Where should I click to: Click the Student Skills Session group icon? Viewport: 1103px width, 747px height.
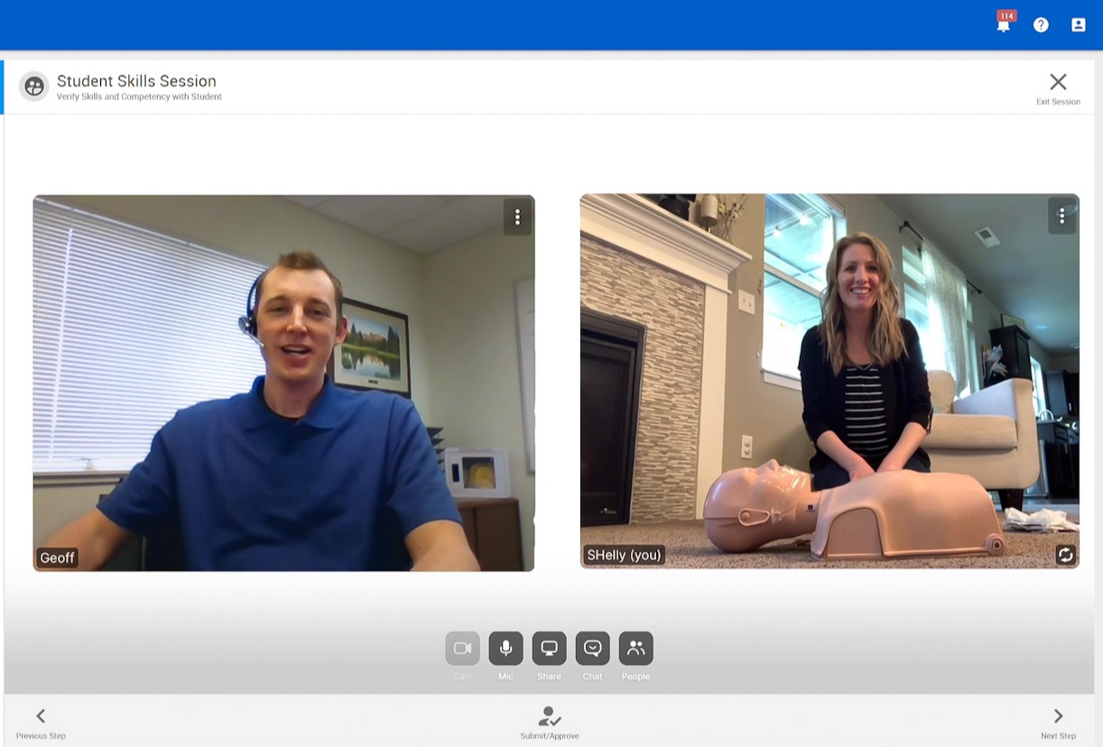click(x=34, y=87)
